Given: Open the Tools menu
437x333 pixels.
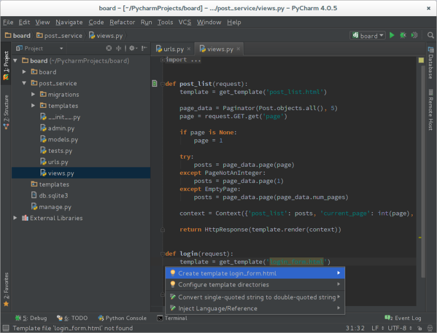Looking at the screenshot, I should coord(165,22).
